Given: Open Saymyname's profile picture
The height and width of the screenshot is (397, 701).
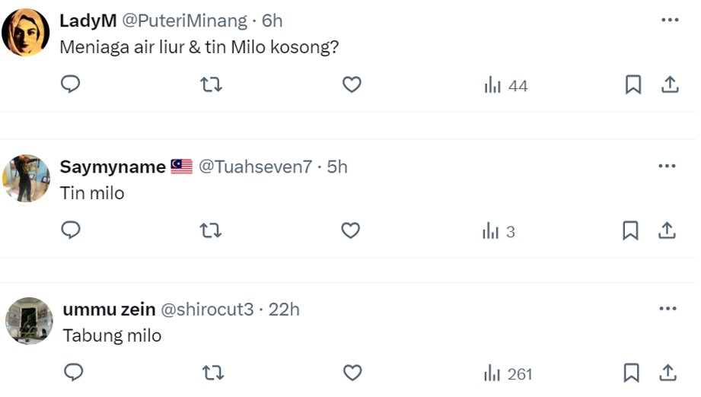Looking at the screenshot, I should [x=26, y=178].
